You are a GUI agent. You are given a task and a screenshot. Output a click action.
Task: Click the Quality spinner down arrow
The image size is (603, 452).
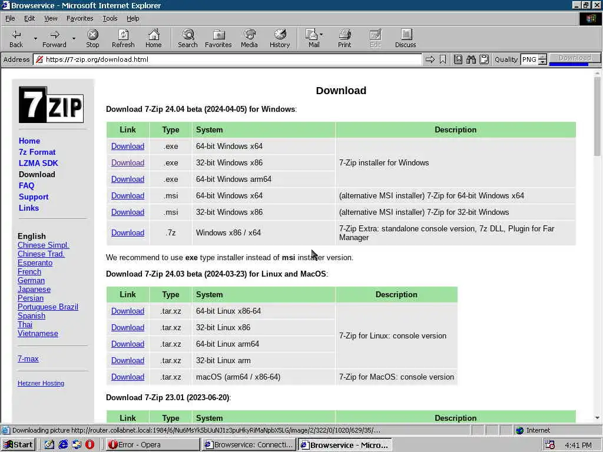point(542,62)
